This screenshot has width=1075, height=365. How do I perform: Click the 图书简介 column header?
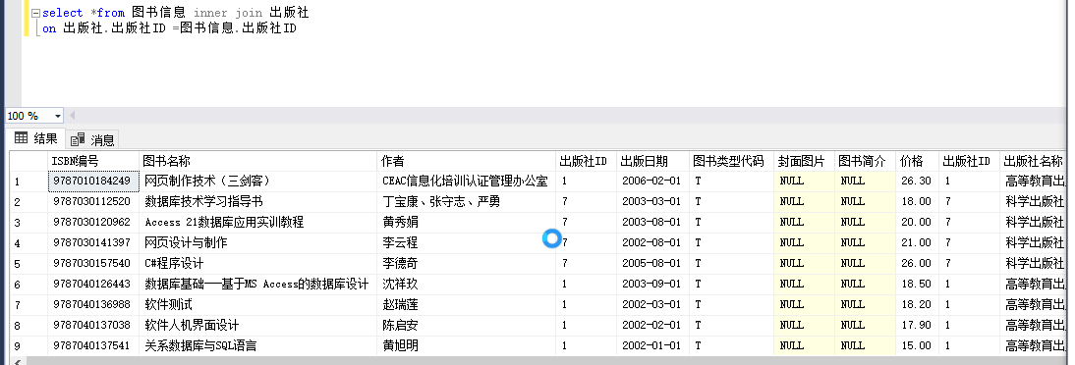point(865,162)
